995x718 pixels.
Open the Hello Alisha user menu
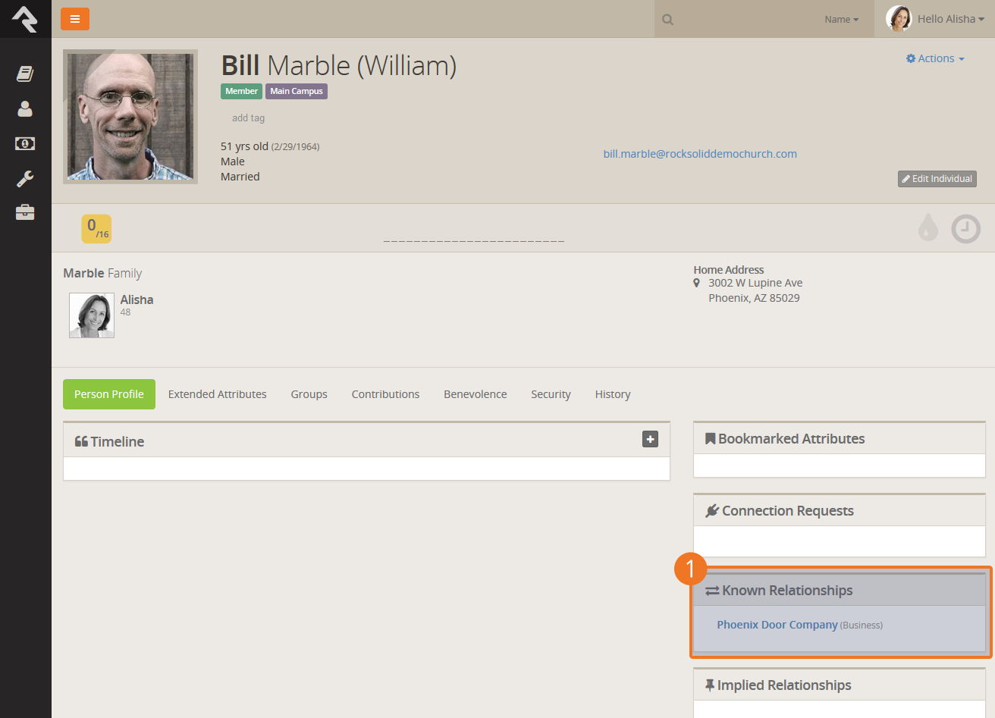(936, 19)
